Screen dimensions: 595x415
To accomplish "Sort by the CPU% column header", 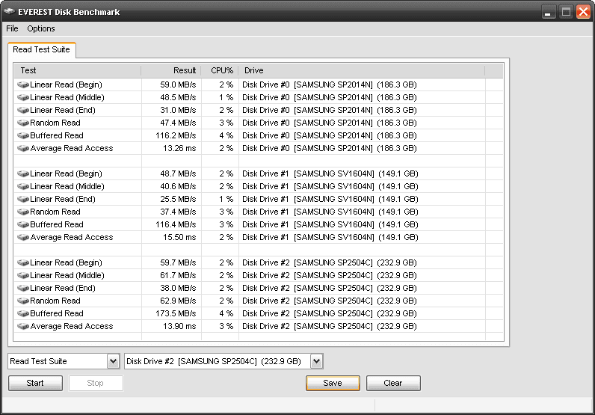I will click(220, 70).
